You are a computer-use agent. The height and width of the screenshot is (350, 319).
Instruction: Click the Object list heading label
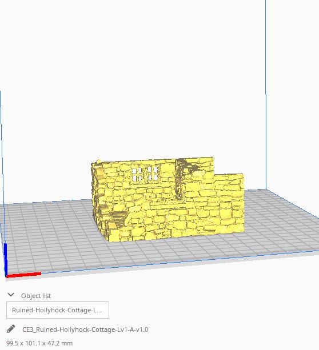pyautogui.click(x=36, y=296)
